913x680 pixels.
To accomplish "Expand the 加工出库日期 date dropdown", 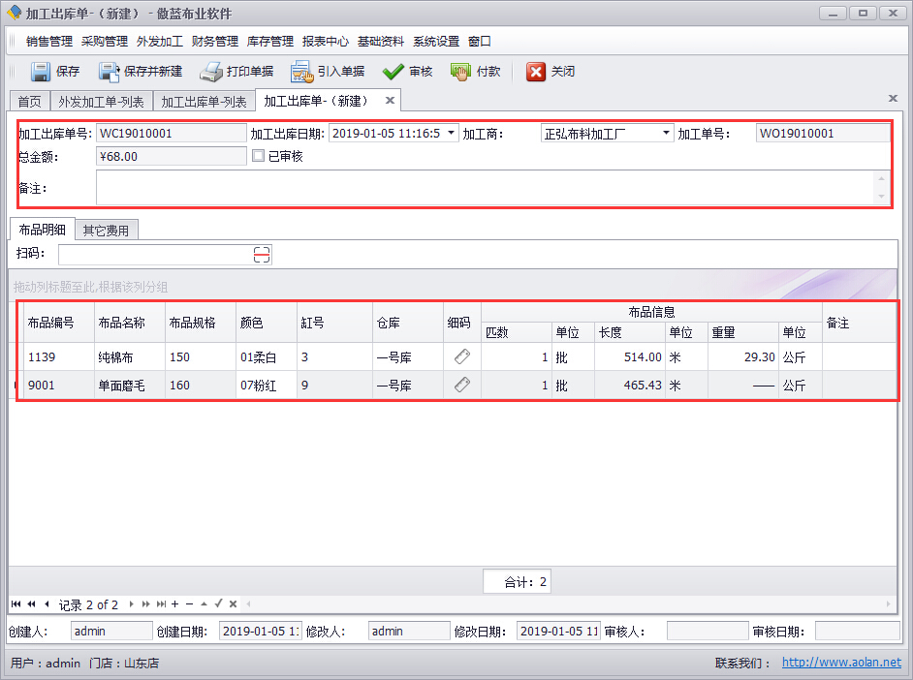I will [452, 134].
